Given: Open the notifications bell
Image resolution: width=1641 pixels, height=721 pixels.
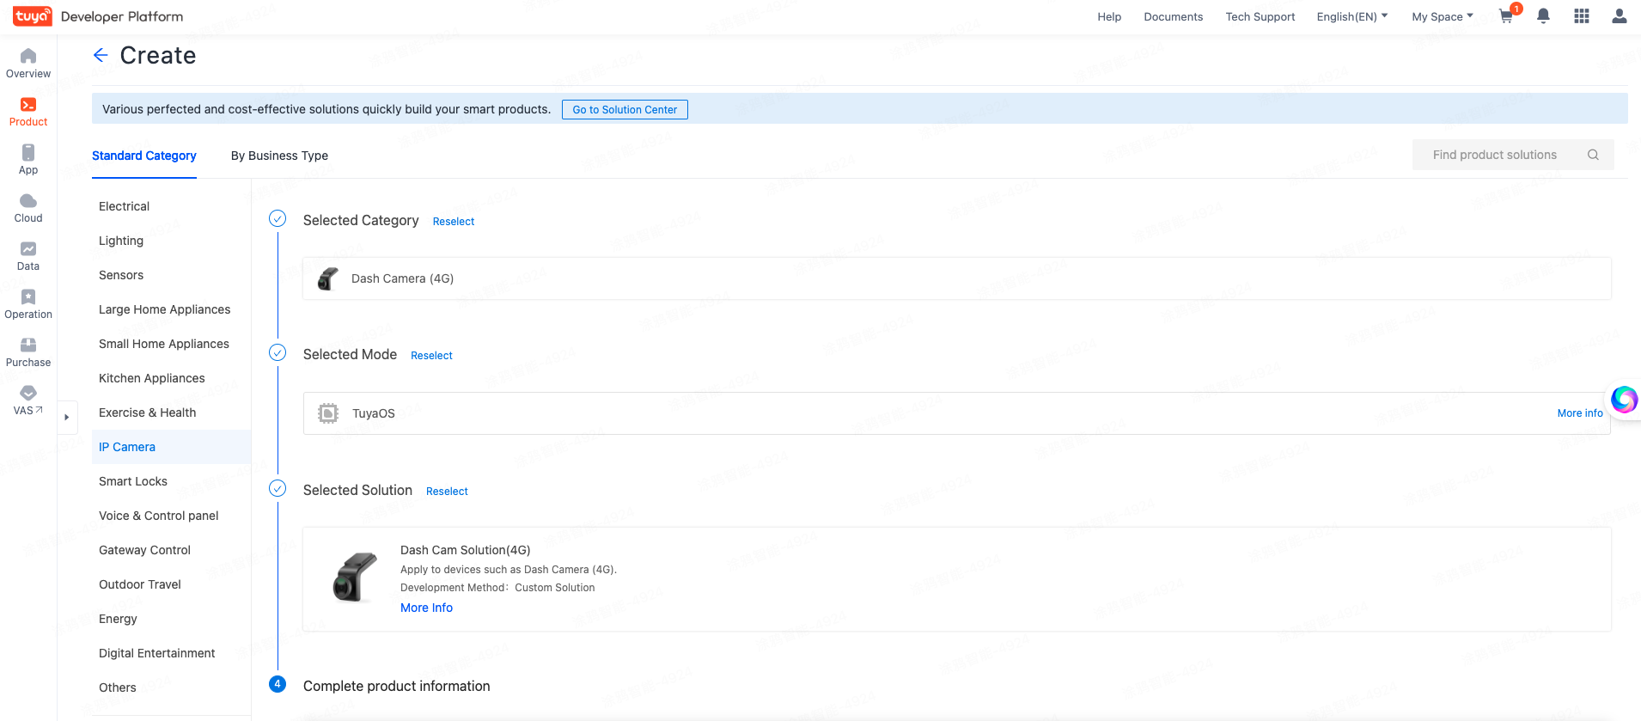Looking at the screenshot, I should coord(1543,16).
